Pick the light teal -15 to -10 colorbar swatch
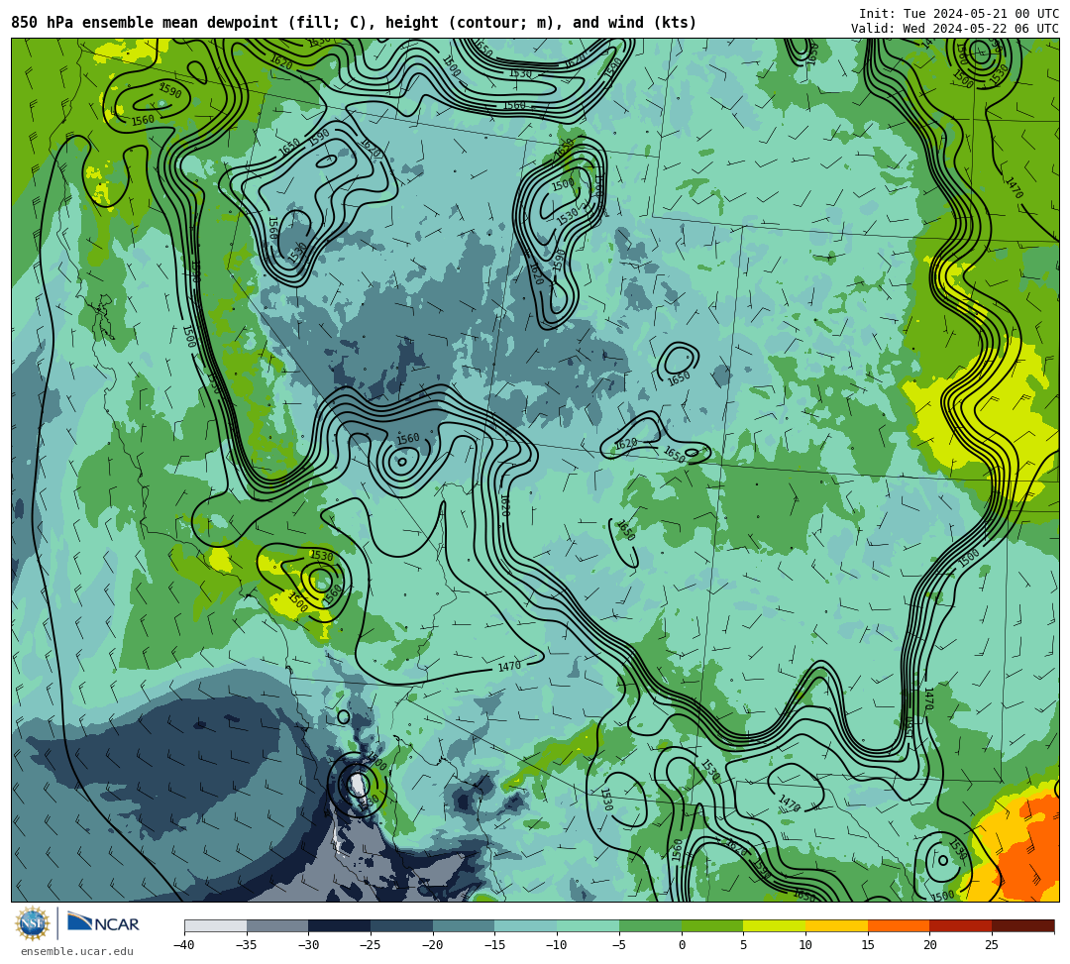Screen dimensions: 1070x964 tap(526, 925)
